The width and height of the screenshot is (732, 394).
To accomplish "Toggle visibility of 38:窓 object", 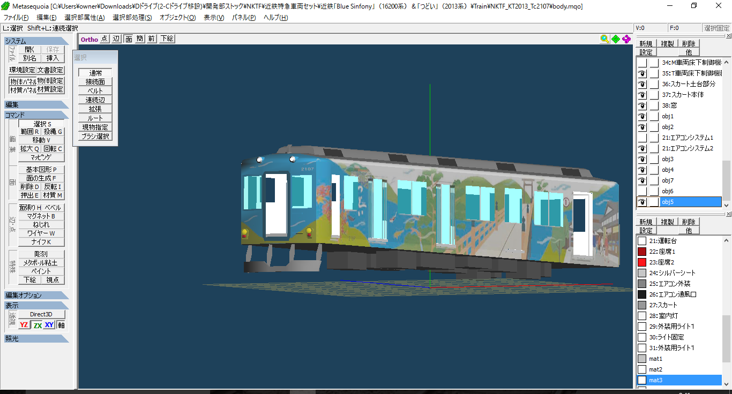I will coord(642,105).
